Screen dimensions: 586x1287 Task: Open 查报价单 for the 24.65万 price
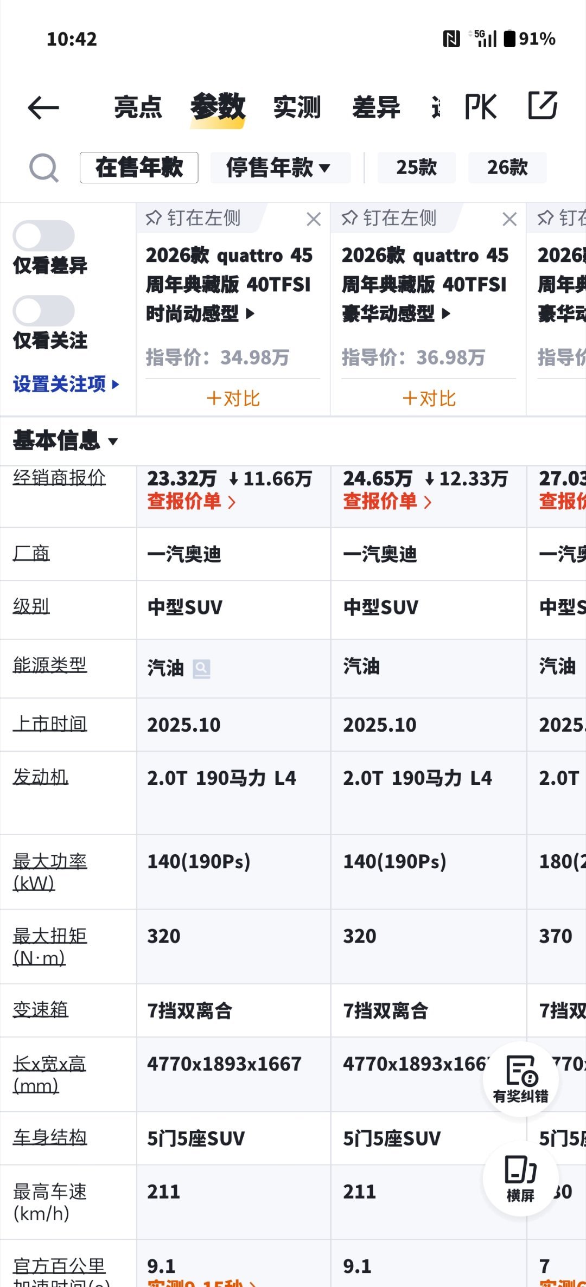387,502
